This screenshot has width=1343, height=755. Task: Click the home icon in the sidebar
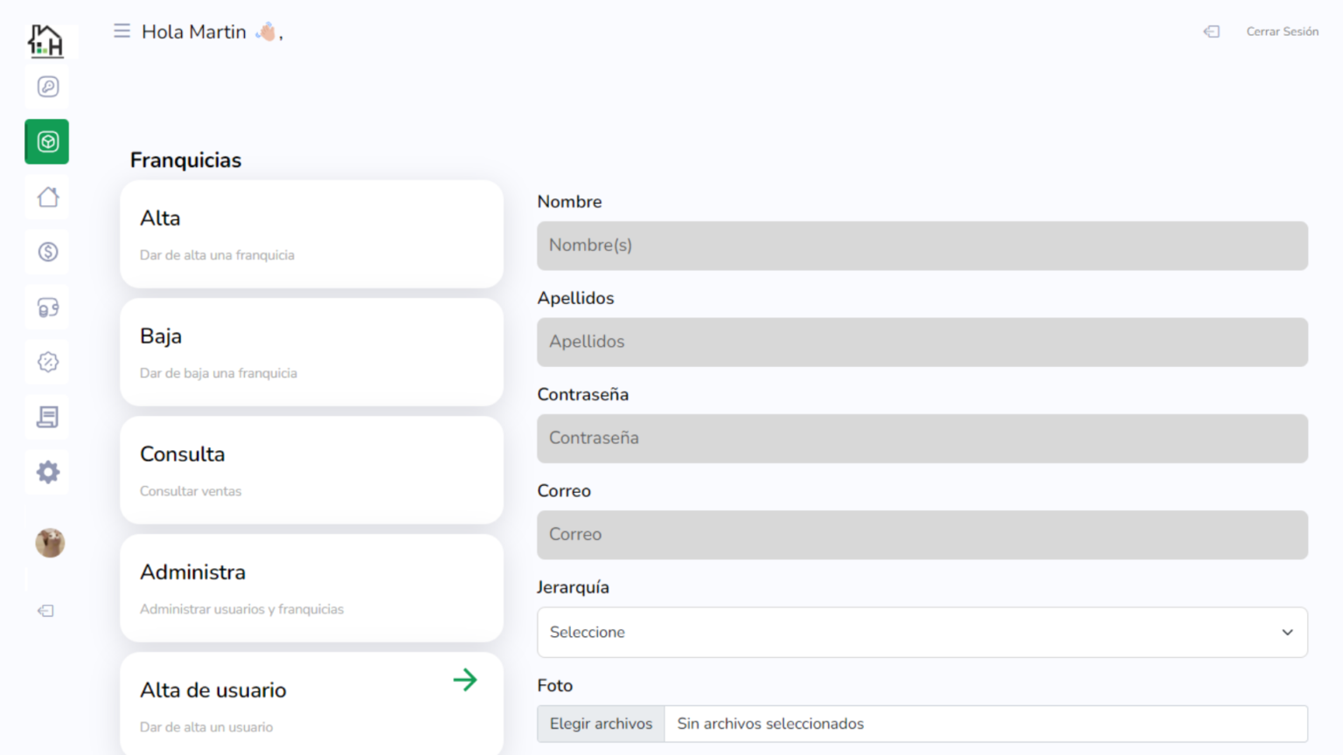click(x=47, y=197)
